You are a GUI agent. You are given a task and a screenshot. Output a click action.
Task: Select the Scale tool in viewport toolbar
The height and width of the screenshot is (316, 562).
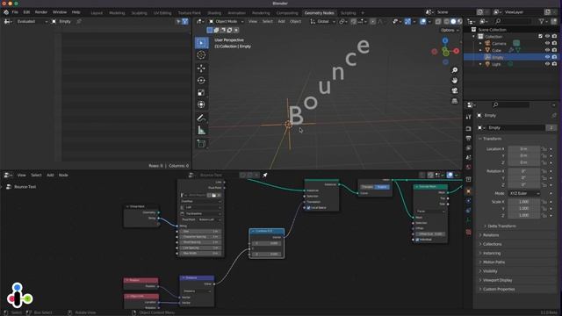click(201, 92)
